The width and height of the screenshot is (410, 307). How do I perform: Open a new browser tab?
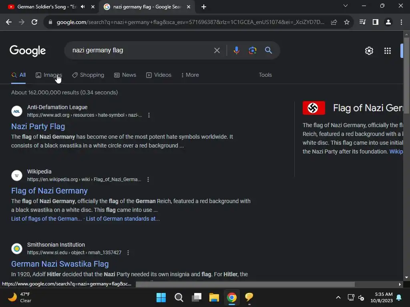[x=204, y=7]
